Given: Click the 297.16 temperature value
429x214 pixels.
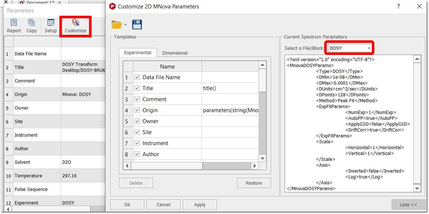Looking at the screenshot, I should 69,176.
